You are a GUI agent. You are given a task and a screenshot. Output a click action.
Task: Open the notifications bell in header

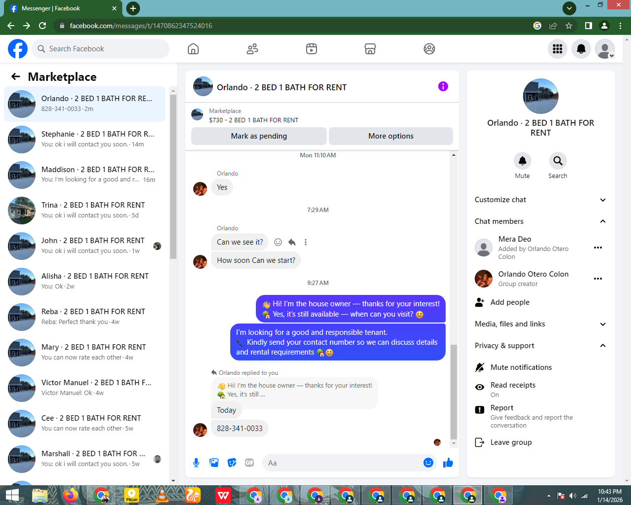pyautogui.click(x=581, y=49)
